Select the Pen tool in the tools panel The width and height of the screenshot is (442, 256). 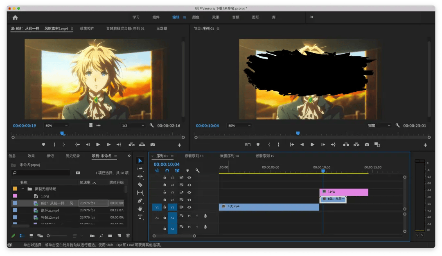(x=140, y=201)
